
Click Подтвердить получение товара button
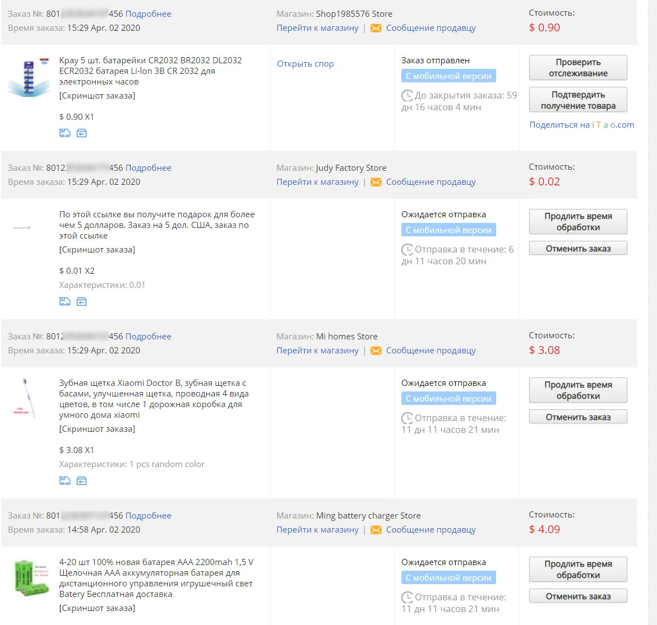pos(578,100)
